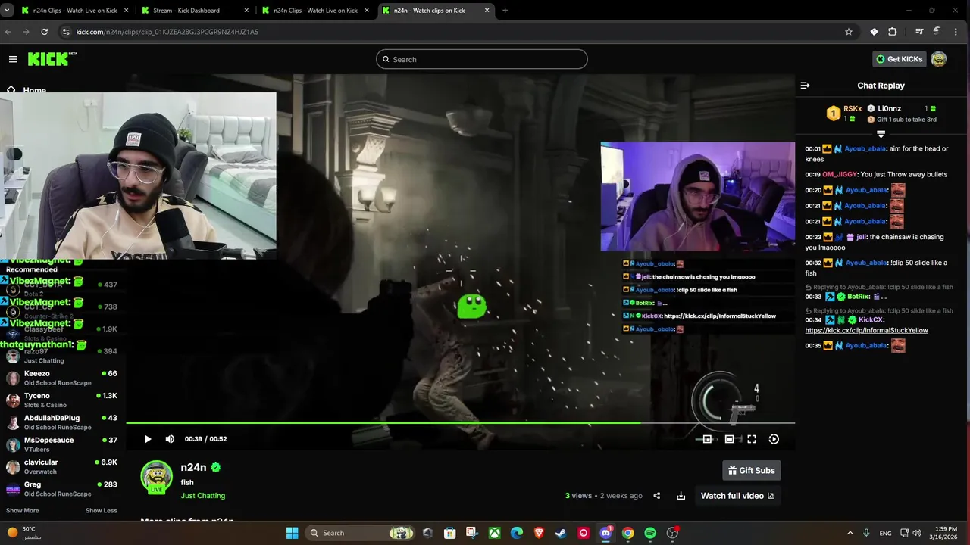Collapse recommended list with Show Less
This screenshot has height=545, width=970.
click(102, 510)
